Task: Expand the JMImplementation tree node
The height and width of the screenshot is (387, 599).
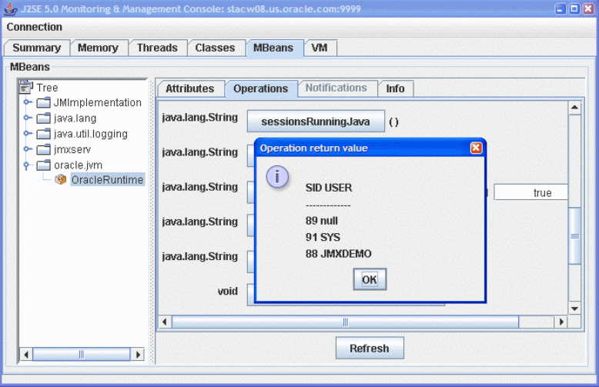Action: (x=28, y=103)
